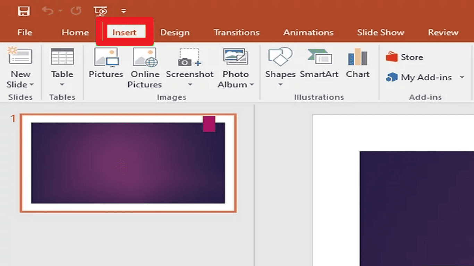
Task: Switch to the Review tab
Action: (443, 33)
